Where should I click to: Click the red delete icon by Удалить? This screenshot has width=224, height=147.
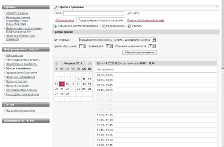point(129,26)
